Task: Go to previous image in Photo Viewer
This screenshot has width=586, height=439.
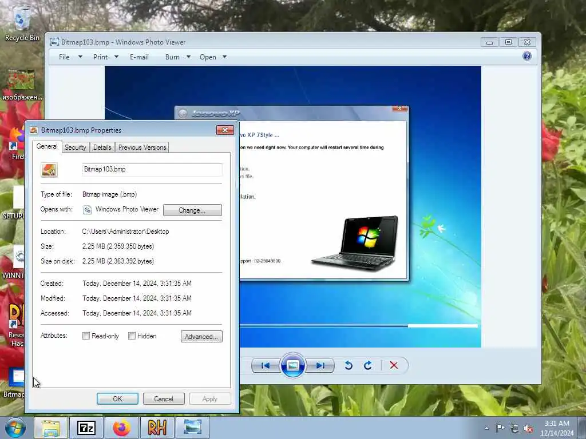Action: click(266, 365)
